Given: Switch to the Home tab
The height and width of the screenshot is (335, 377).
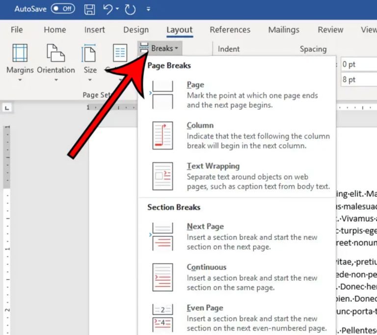Looking at the screenshot, I should pos(55,30).
